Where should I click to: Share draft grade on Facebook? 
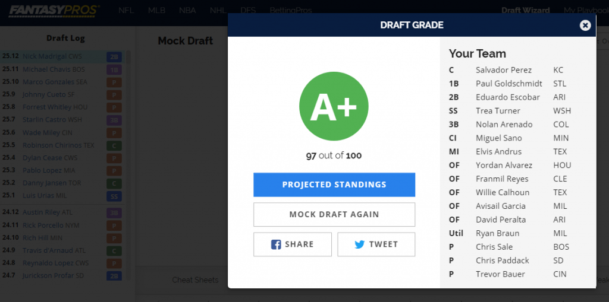point(293,244)
